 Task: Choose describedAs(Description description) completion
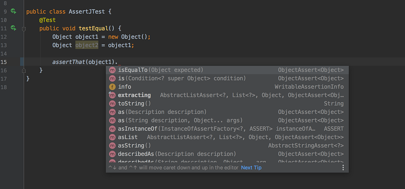[227, 154]
